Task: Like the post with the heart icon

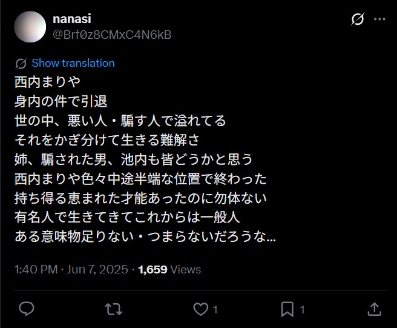Action: point(200,309)
